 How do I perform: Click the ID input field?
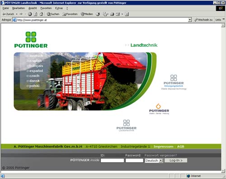[x=112, y=160]
